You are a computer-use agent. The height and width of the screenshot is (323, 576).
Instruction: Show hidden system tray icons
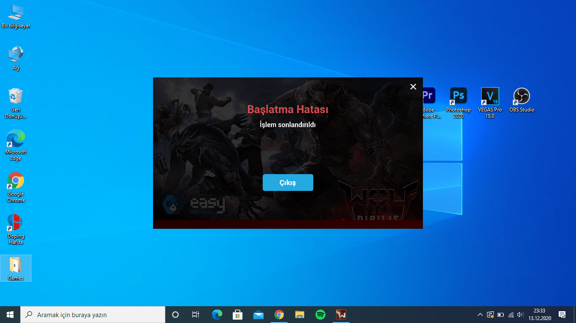point(480,315)
